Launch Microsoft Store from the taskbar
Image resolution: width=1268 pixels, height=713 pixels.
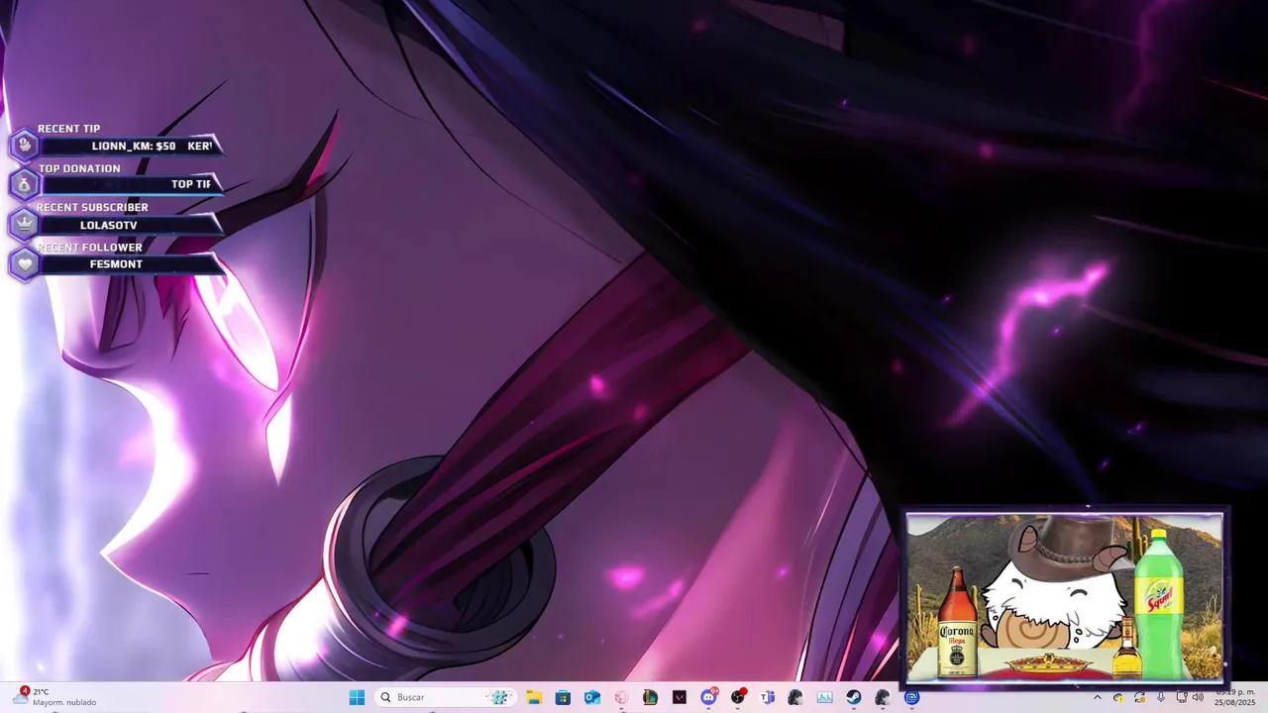563,697
